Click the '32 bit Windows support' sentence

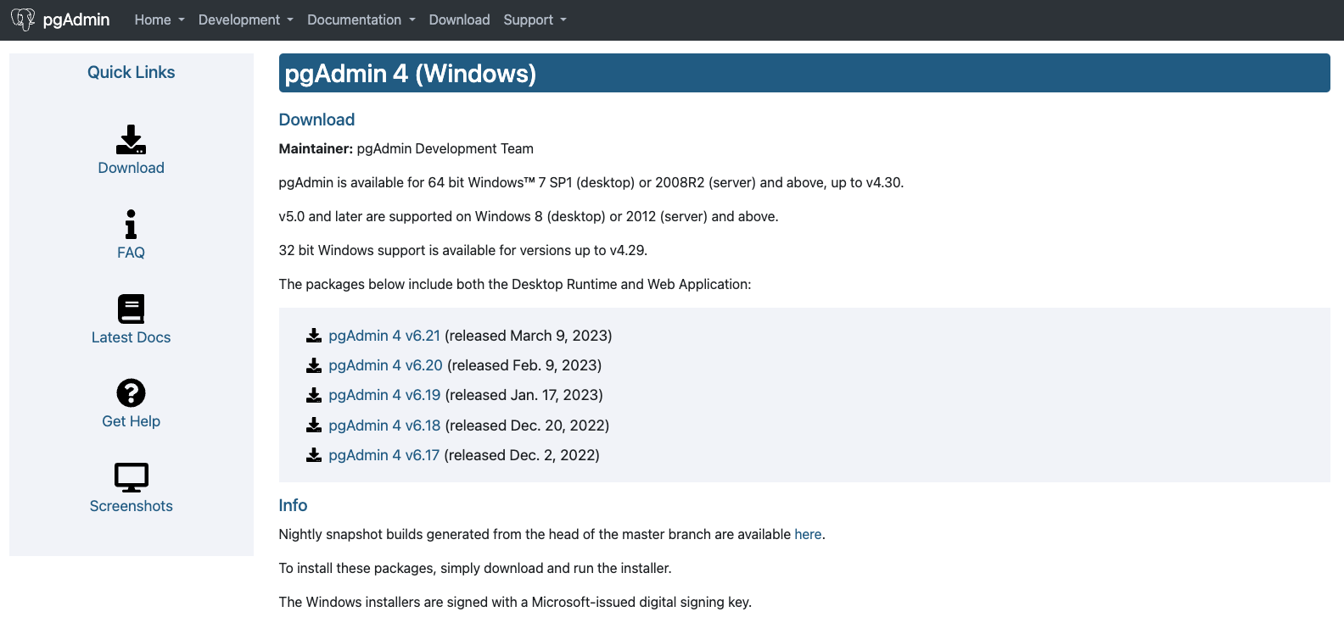click(463, 250)
